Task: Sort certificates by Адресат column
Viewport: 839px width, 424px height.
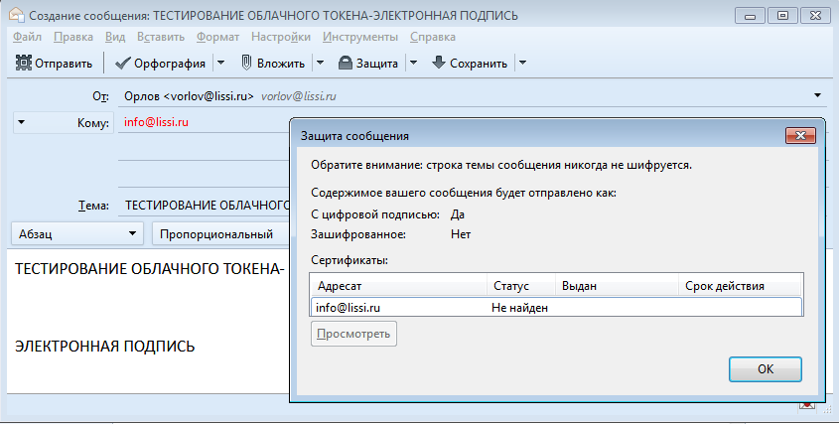Action: pos(398,285)
